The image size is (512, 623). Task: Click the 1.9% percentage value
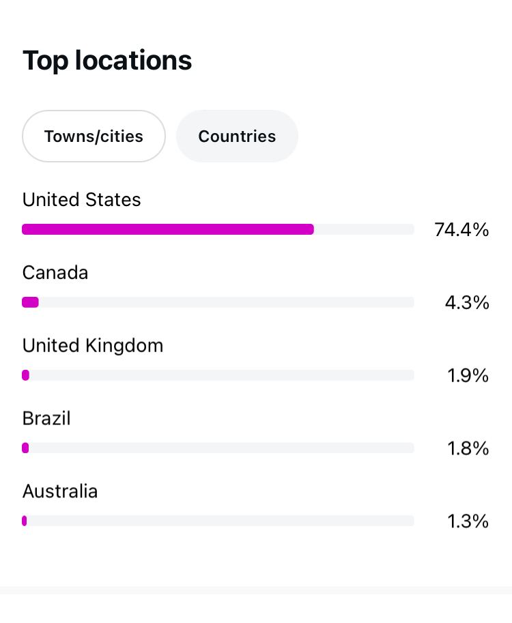click(x=468, y=376)
